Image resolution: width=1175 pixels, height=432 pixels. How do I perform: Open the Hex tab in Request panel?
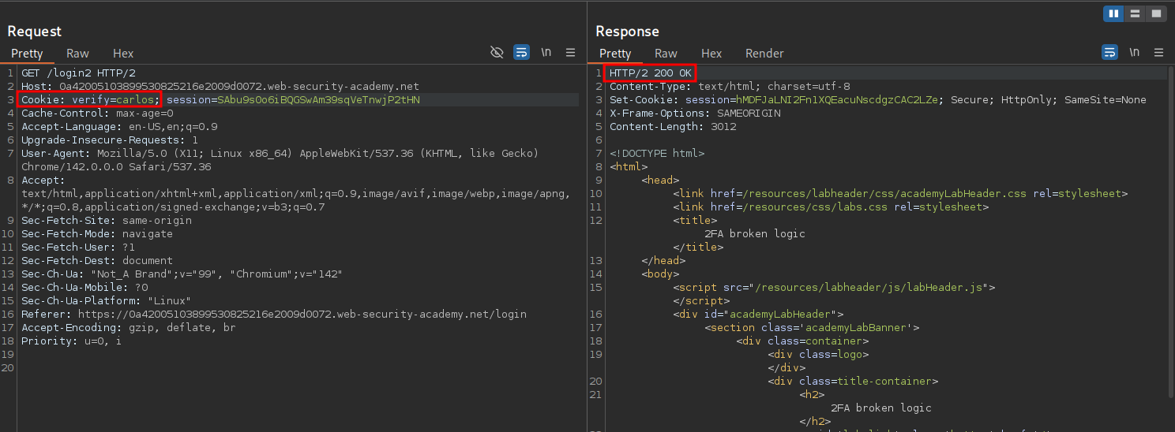click(123, 54)
